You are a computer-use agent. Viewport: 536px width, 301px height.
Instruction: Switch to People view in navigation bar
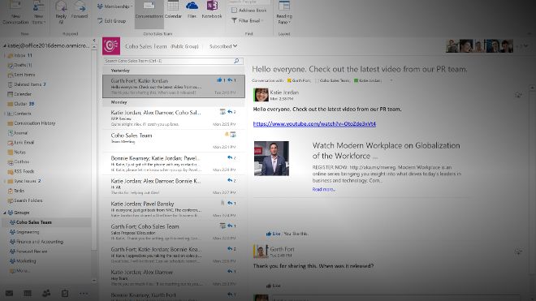coord(46,293)
